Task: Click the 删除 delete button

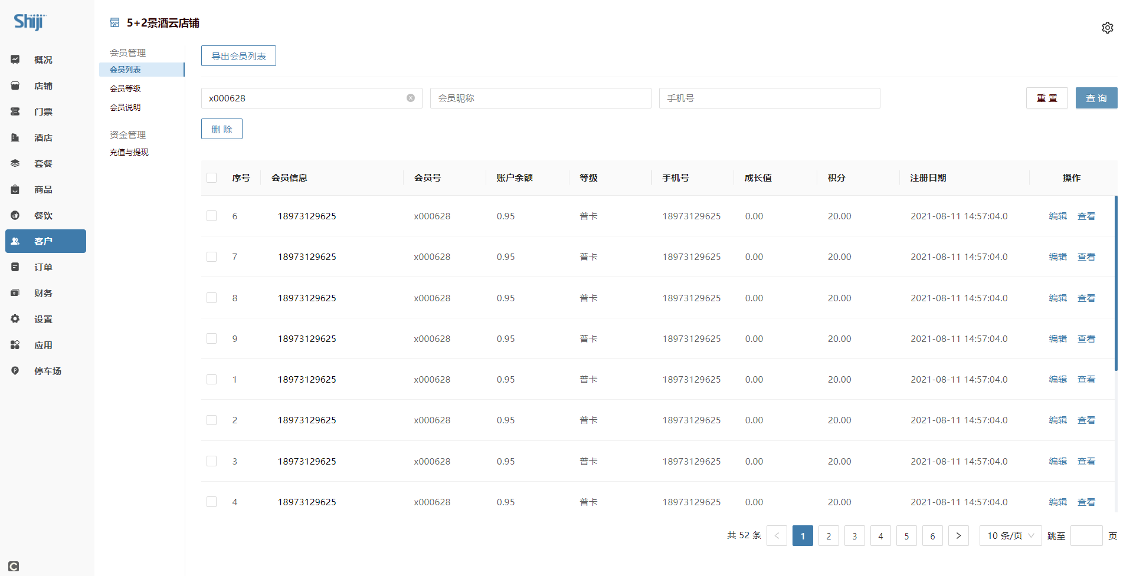Action: point(222,129)
